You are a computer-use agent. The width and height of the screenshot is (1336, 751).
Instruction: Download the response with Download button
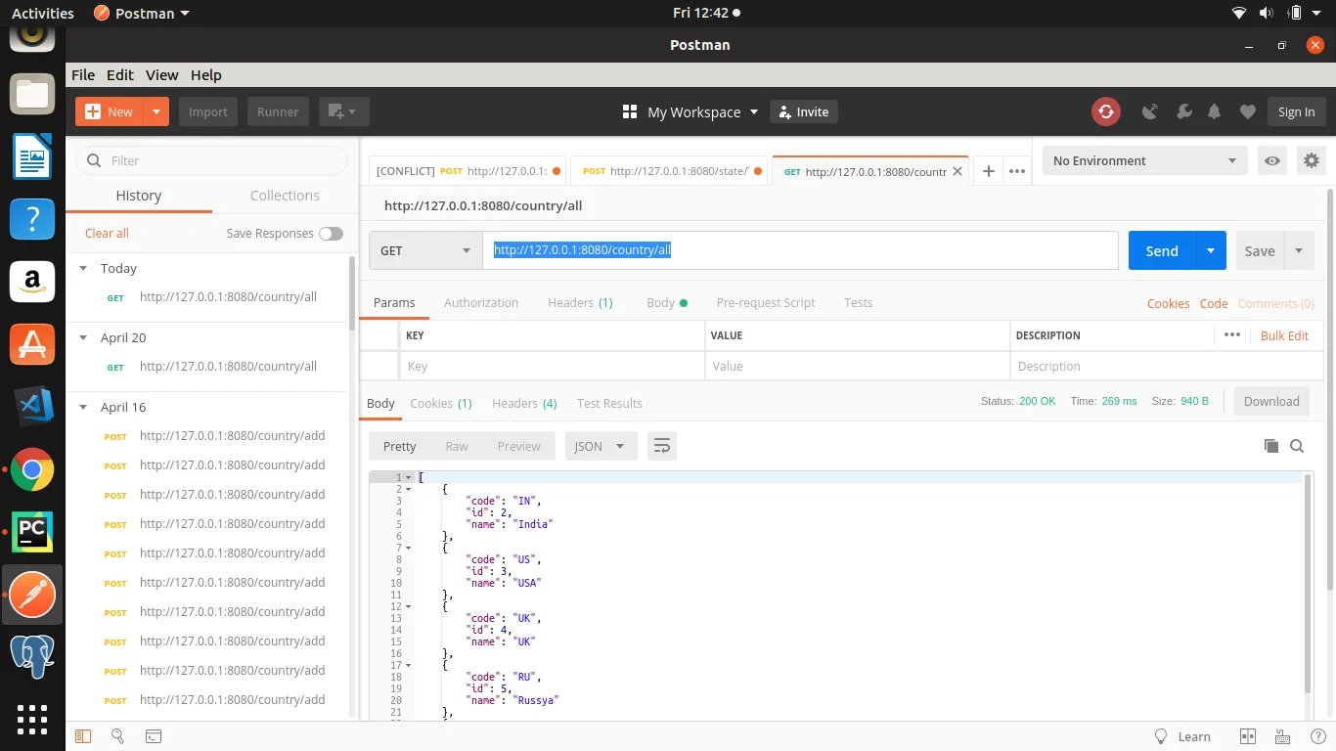[x=1271, y=401]
